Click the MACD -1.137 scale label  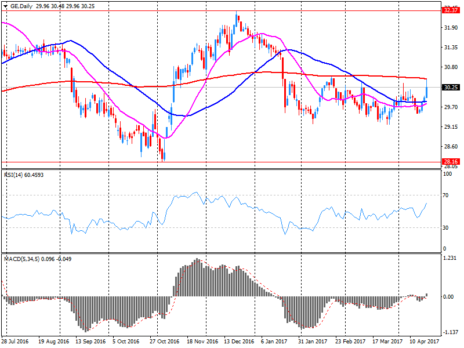coord(448,332)
